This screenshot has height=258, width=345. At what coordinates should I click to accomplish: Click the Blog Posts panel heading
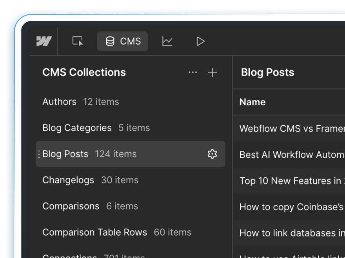tap(267, 72)
